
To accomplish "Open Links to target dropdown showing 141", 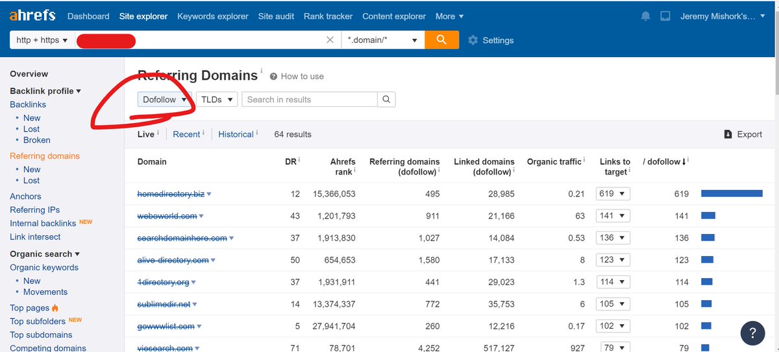I will point(613,216).
